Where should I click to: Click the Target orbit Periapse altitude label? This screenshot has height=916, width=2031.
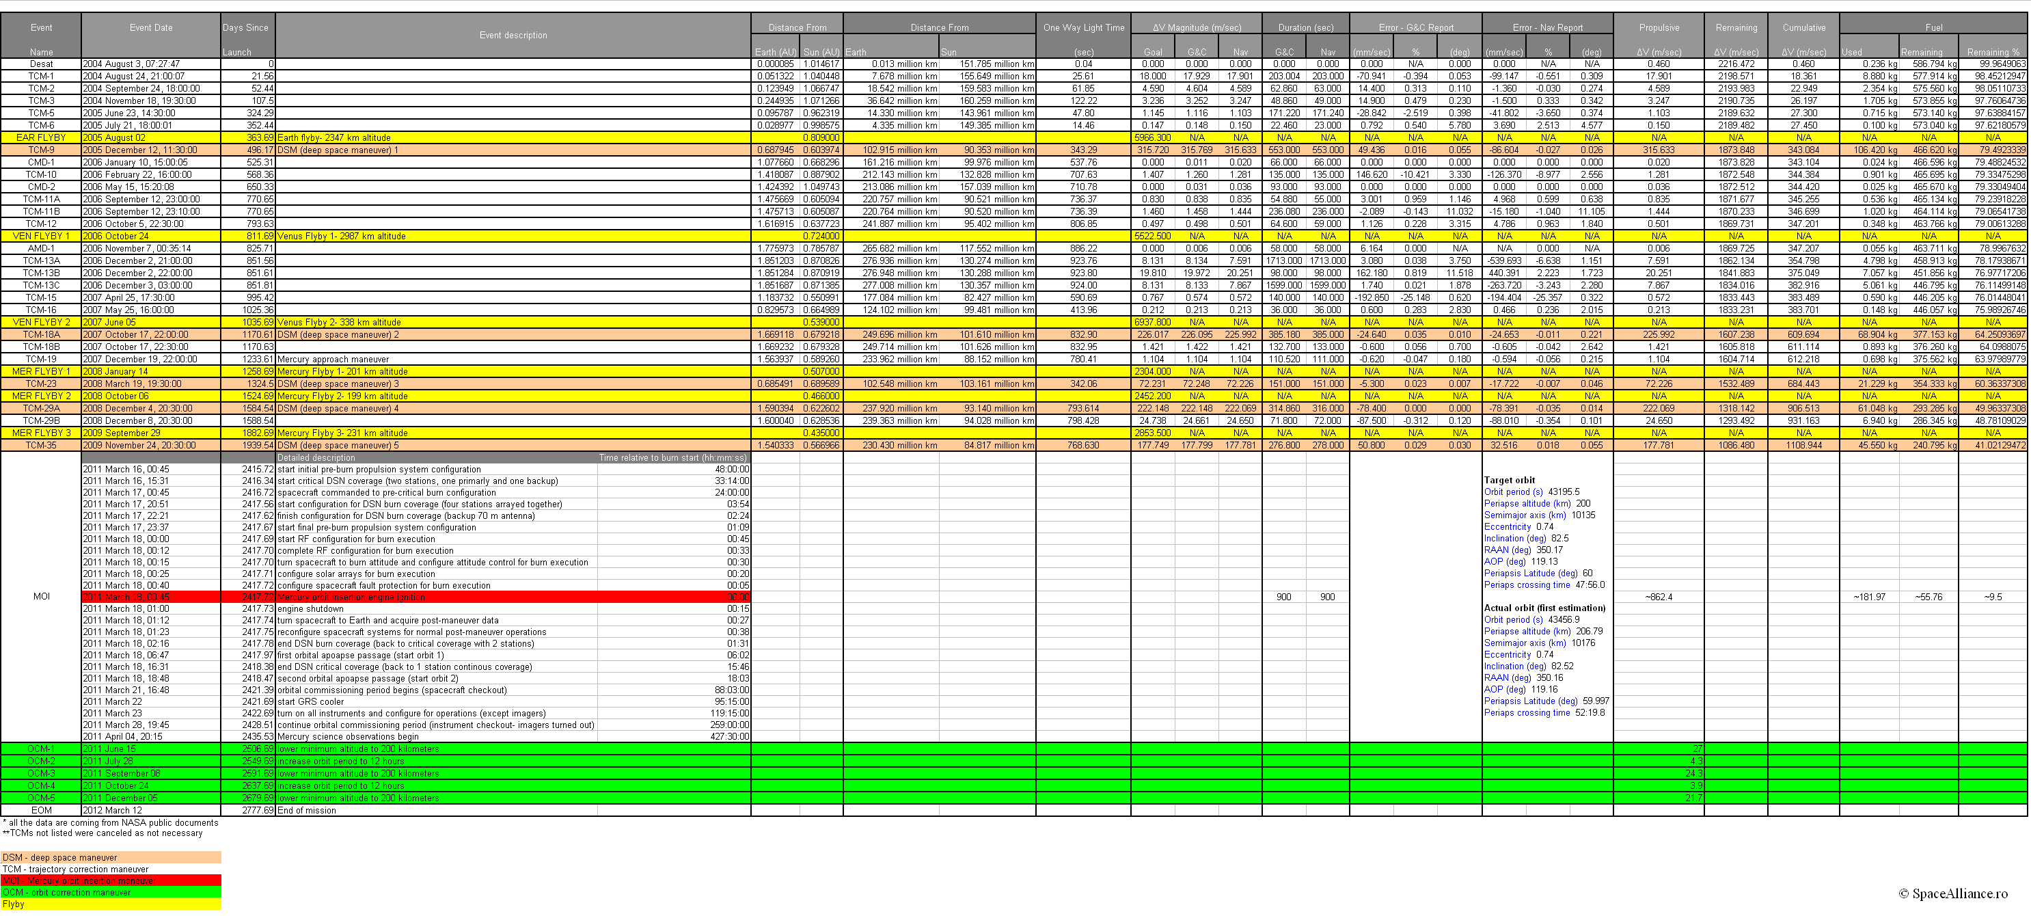click(x=1527, y=503)
